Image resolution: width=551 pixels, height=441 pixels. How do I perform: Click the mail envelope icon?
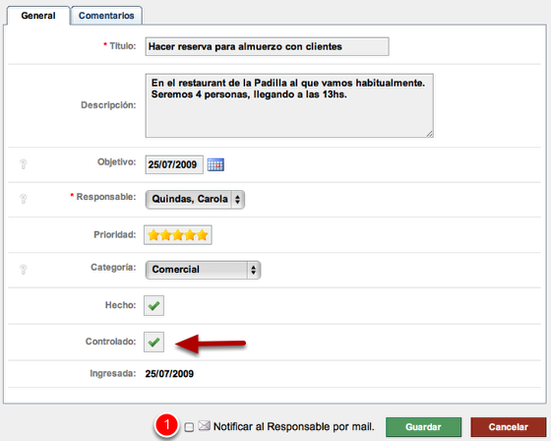click(x=204, y=425)
